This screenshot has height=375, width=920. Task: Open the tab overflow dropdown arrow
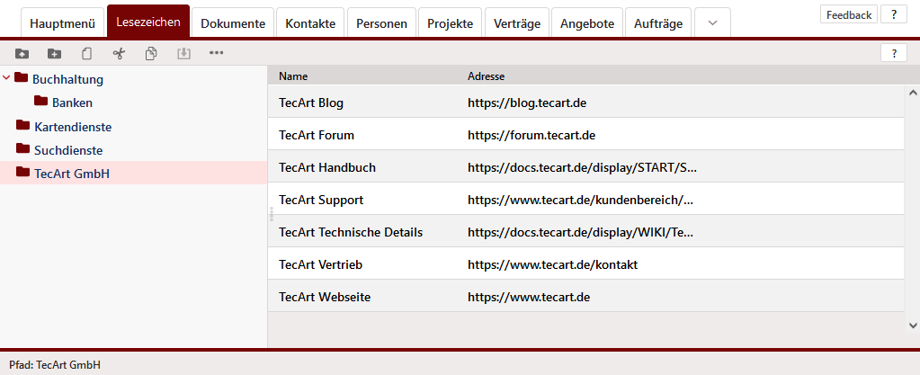pyautogui.click(x=712, y=23)
